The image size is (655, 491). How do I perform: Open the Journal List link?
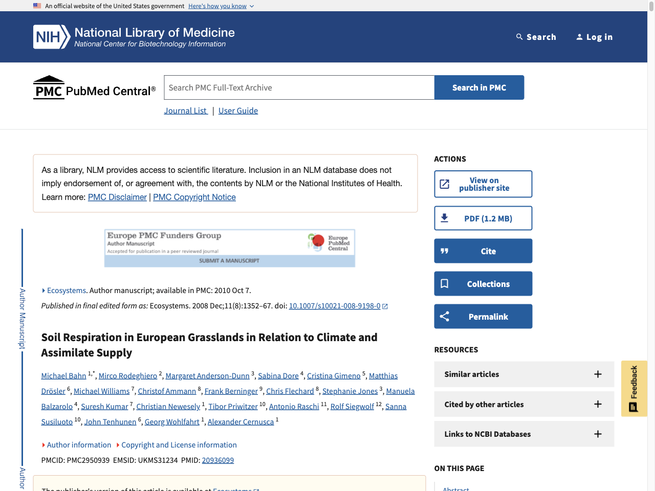186,110
